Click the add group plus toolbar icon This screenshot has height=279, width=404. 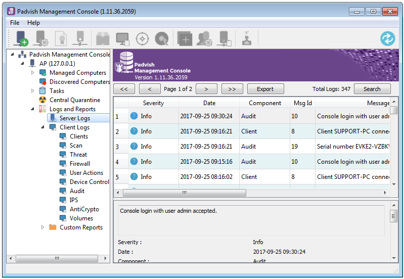pos(185,39)
